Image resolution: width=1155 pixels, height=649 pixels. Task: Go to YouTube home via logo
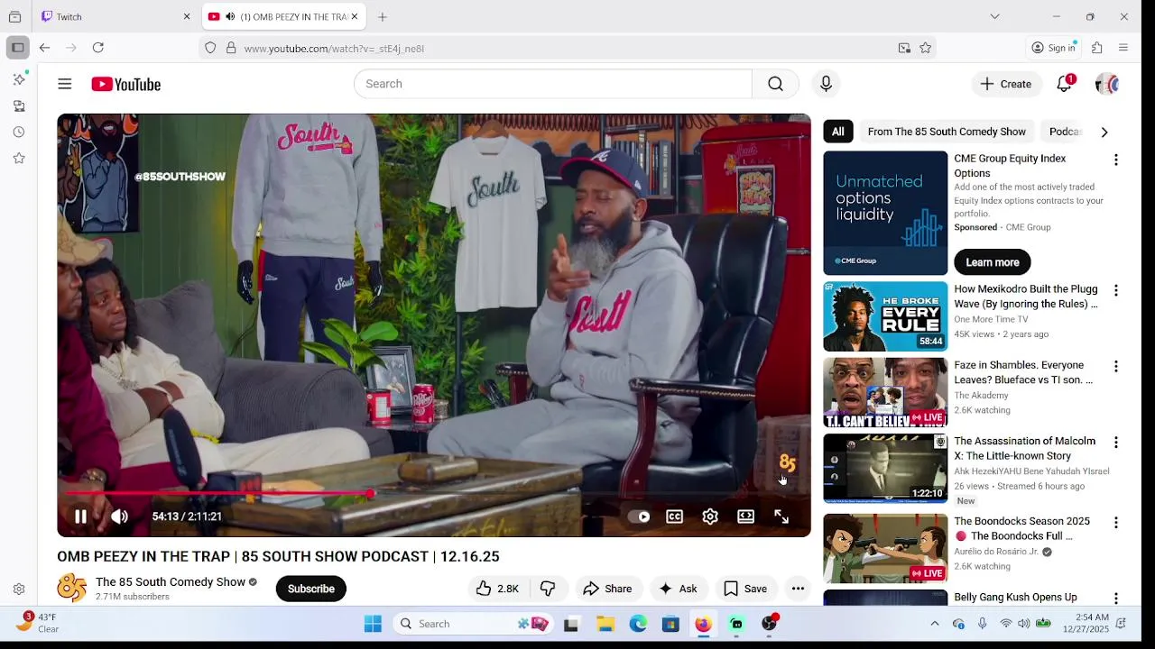click(126, 84)
